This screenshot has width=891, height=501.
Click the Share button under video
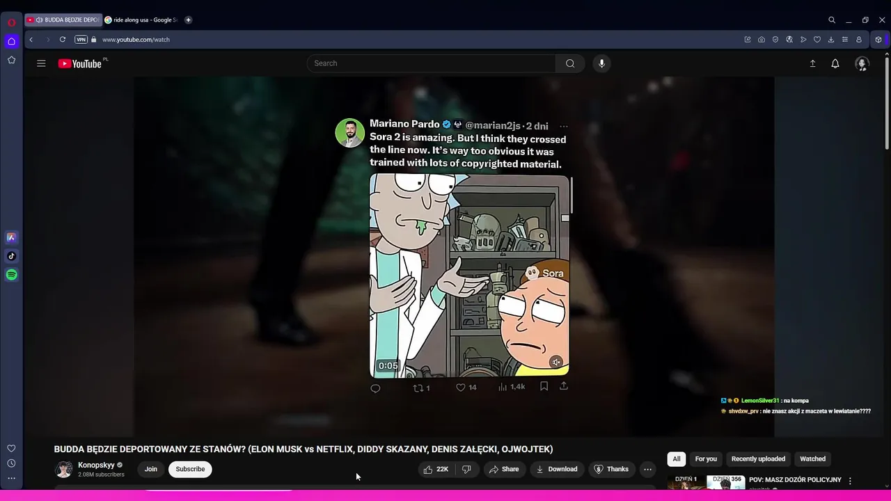pos(504,469)
